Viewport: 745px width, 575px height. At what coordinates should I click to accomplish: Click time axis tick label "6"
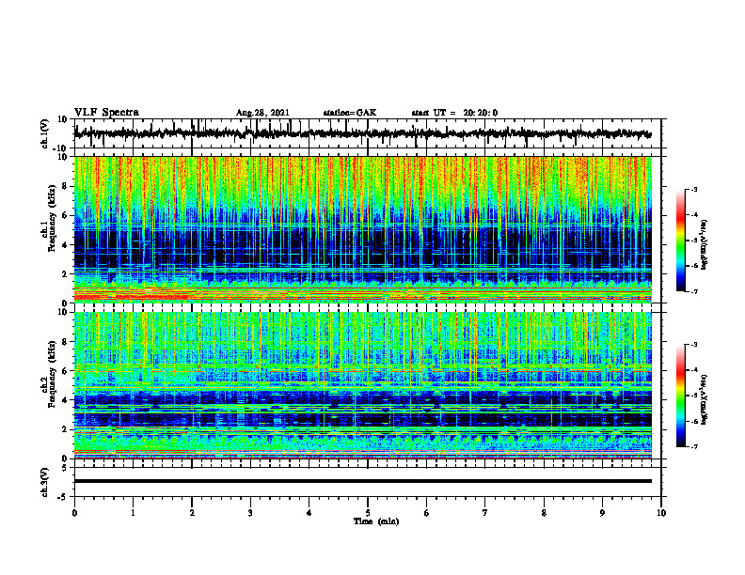(427, 513)
